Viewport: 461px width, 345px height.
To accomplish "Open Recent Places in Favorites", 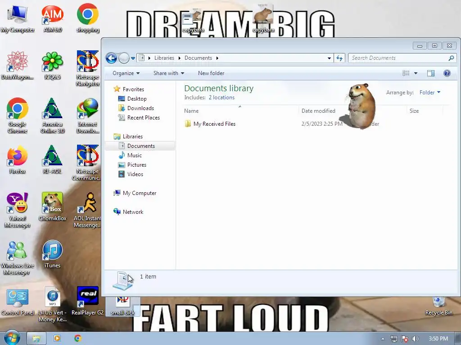I will [x=144, y=118].
